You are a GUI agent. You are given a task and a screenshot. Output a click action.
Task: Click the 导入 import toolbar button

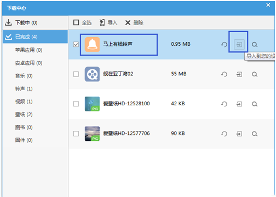108,22
